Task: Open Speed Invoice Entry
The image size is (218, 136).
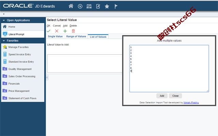Action: click(20, 54)
